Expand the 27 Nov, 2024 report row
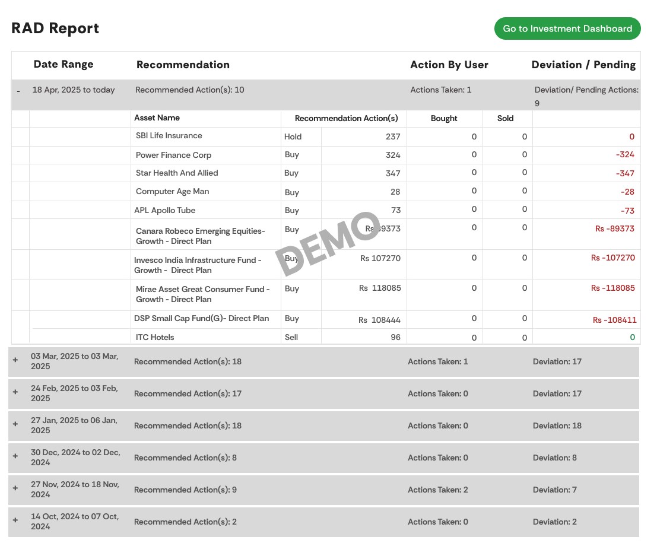Image resolution: width=657 pixels, height=559 pixels. pos(15,488)
